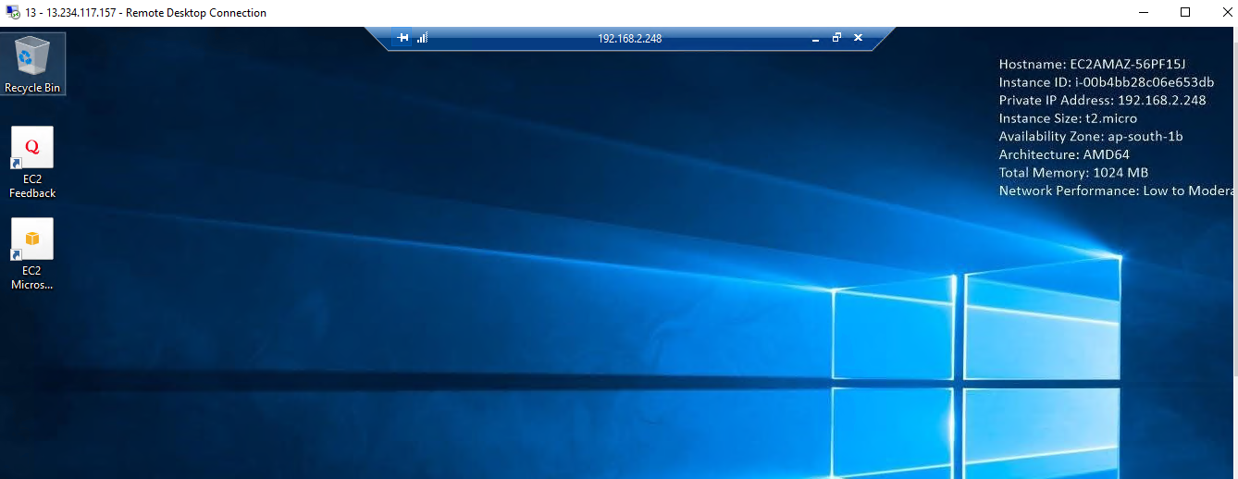Toggle the pin icon on connection bar
The height and width of the screenshot is (479, 1238).
tap(403, 38)
